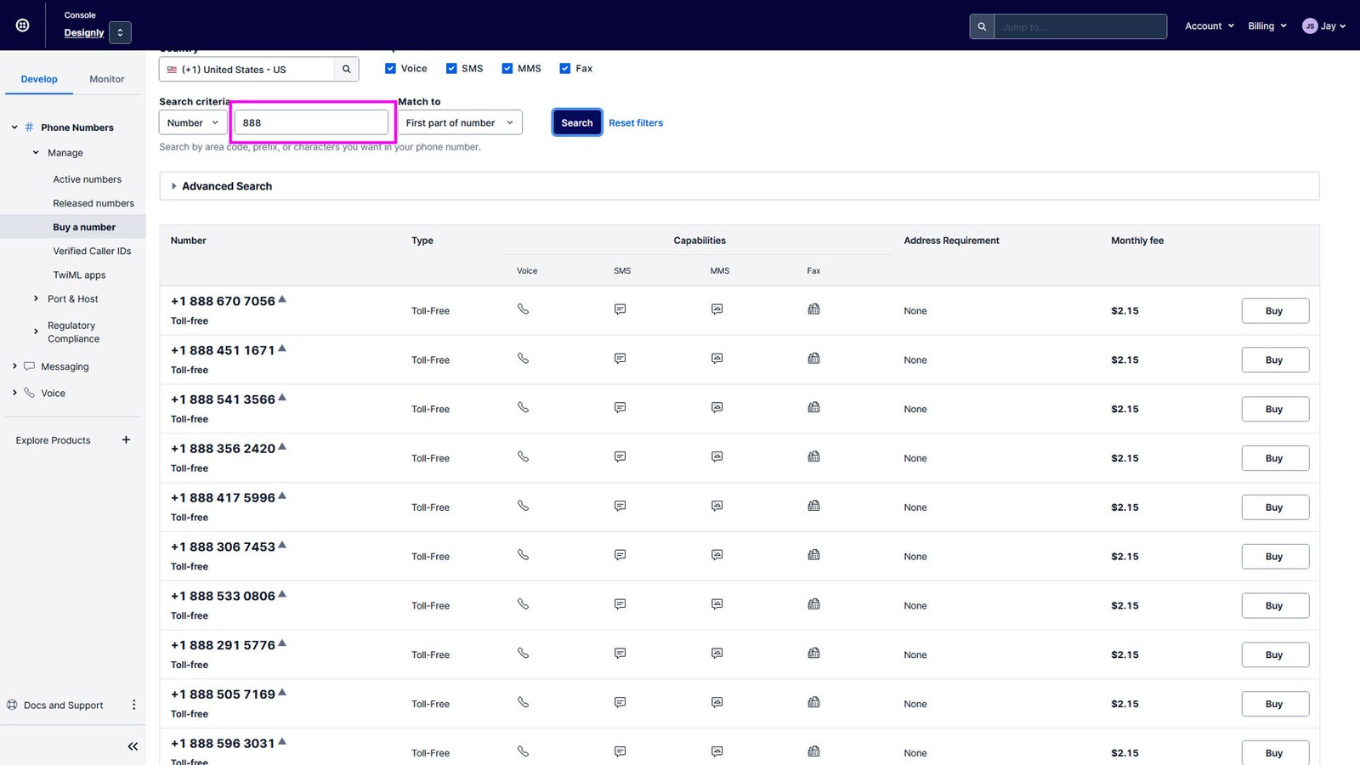The image size is (1360, 765).
Task: Open Active numbers in sidebar
Action: [87, 179]
